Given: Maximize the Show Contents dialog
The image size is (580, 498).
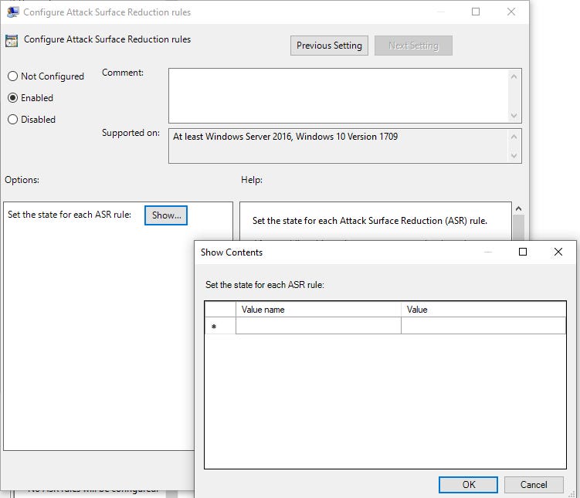Looking at the screenshot, I should pyautogui.click(x=523, y=252).
